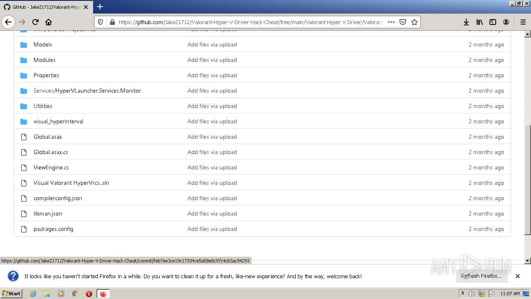
Task: Open page actions three-dot menu
Action: coord(391,22)
